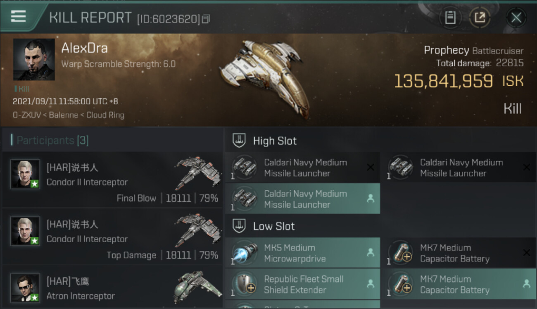View AlexDra's character portrait
537x309 pixels.
tap(34, 59)
